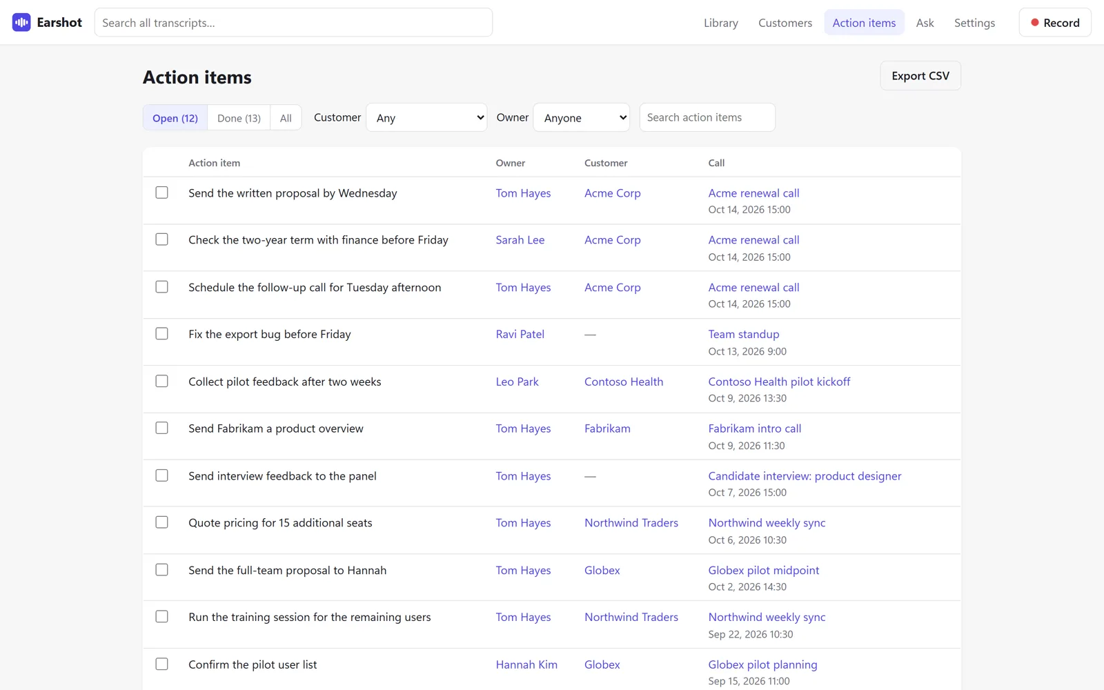Open the Customer filter dropdown
1104x690 pixels.
coord(426,118)
